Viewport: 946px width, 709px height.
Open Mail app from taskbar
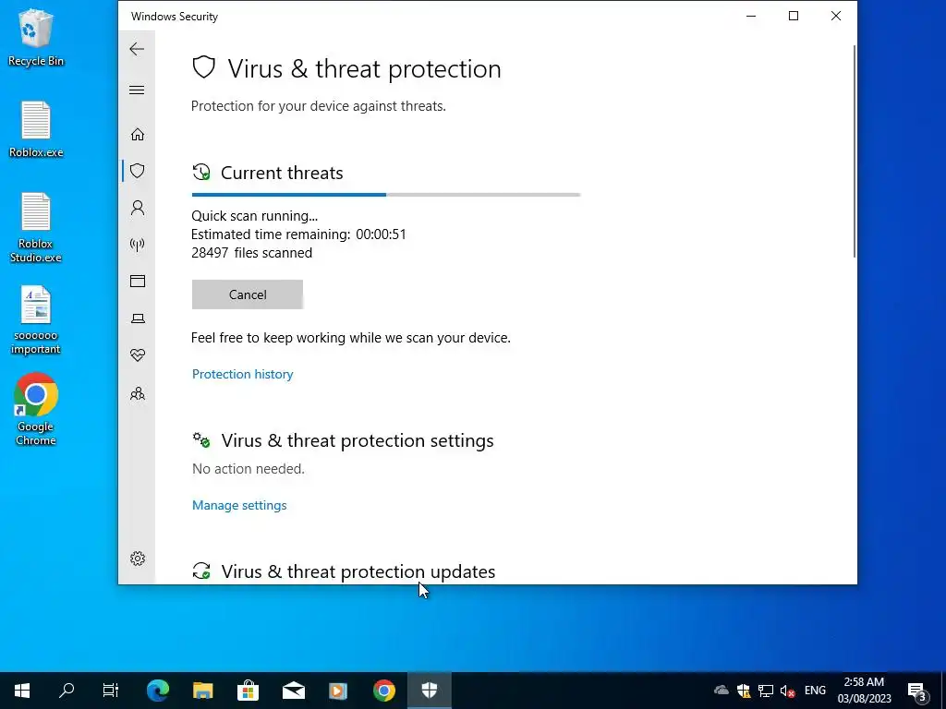coord(293,691)
